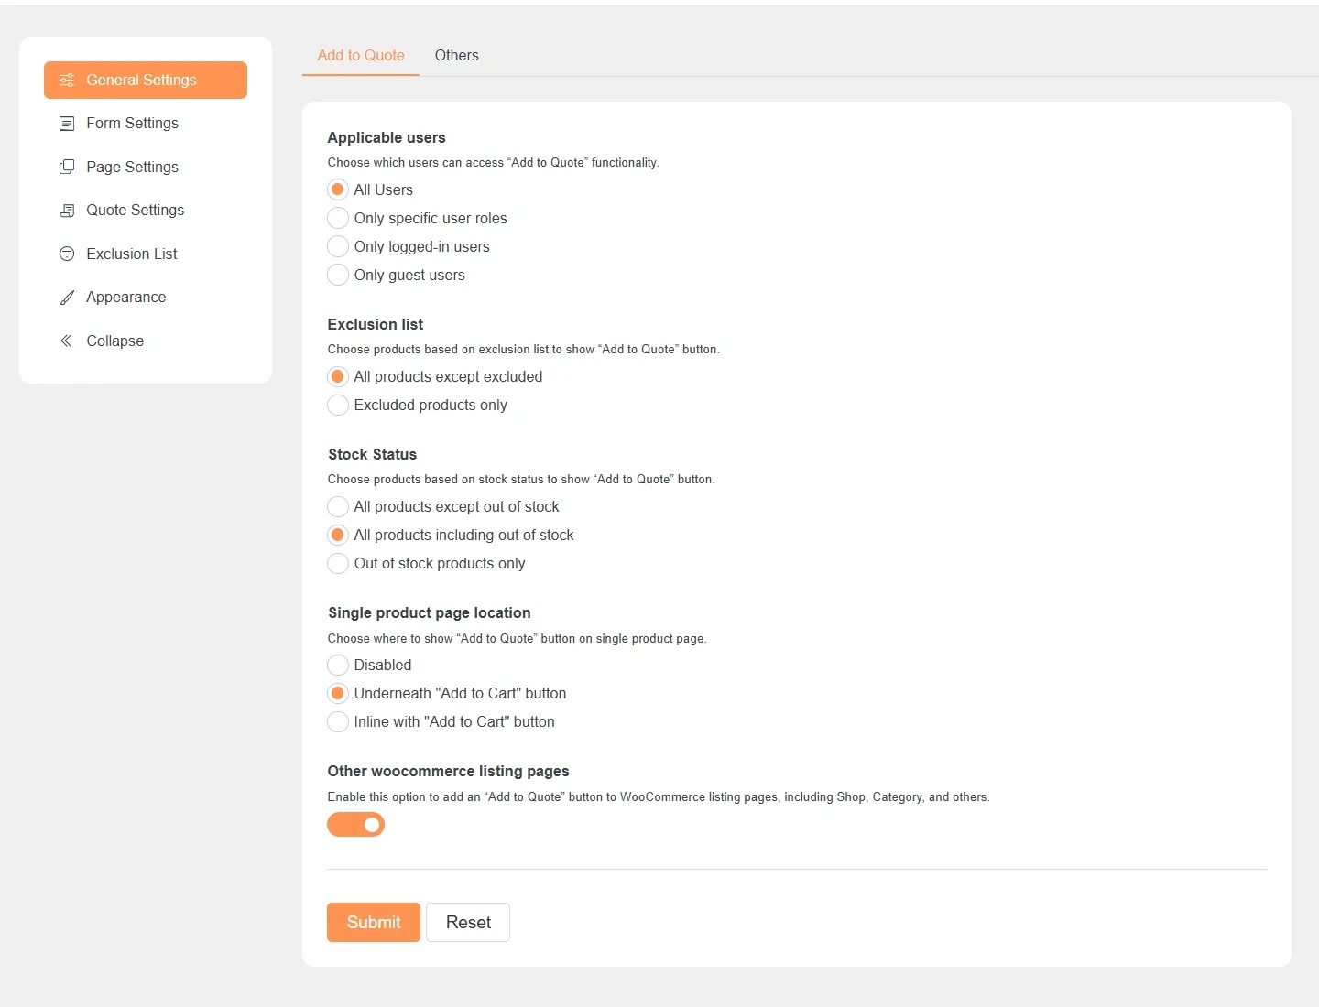Set single product page location to Disabled
Screen dimensions: 1319x1007
(x=338, y=665)
